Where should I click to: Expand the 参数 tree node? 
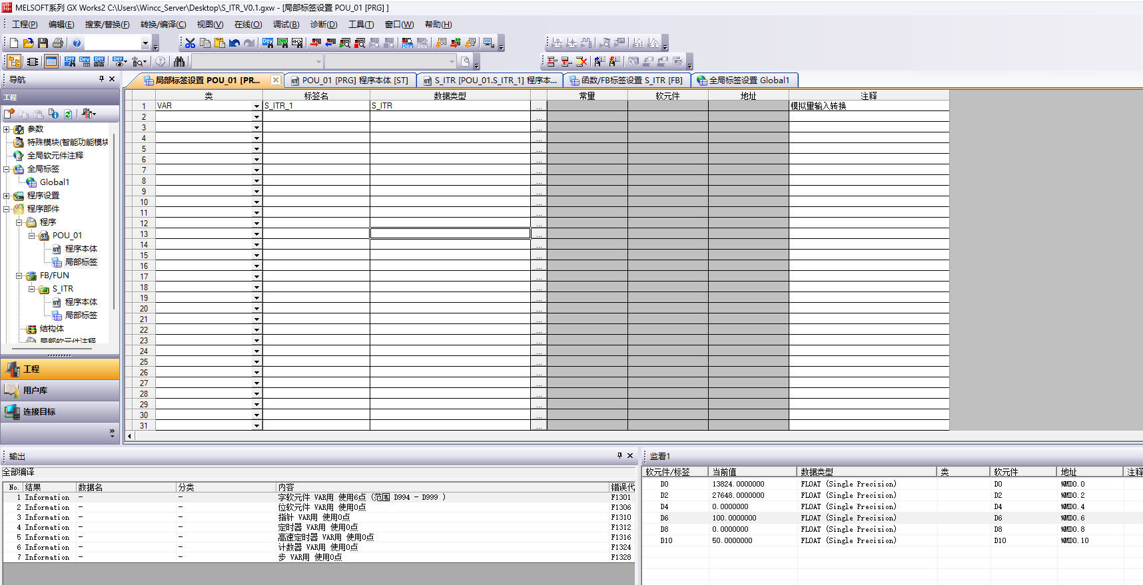coord(7,129)
